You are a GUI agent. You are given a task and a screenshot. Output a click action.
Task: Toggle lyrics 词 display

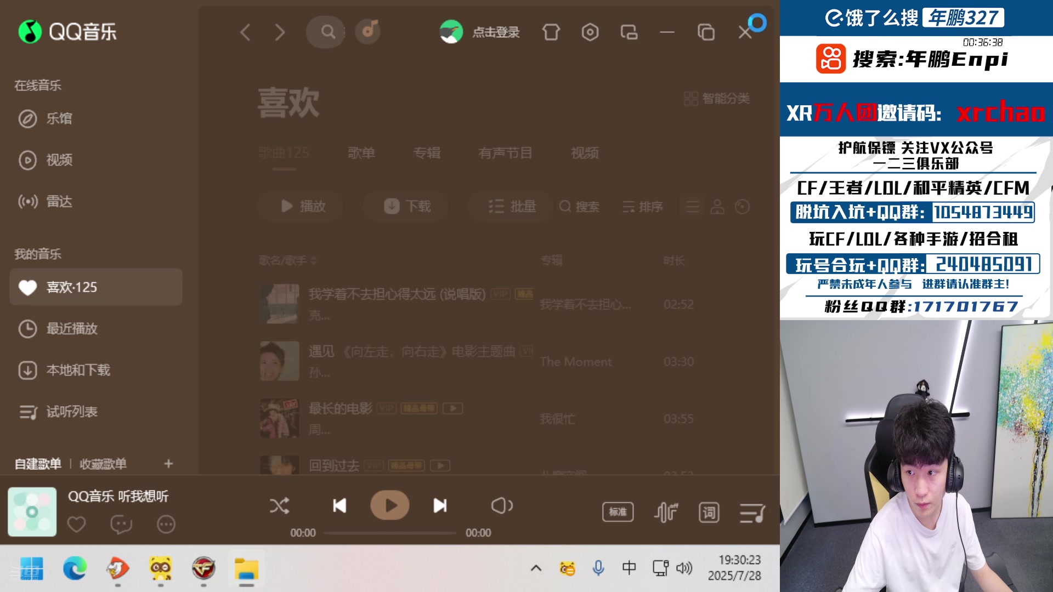pyautogui.click(x=709, y=513)
